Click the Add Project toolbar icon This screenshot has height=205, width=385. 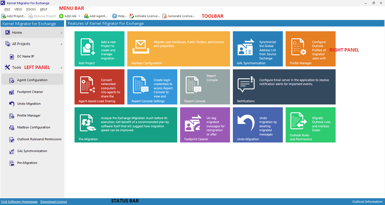4,16
